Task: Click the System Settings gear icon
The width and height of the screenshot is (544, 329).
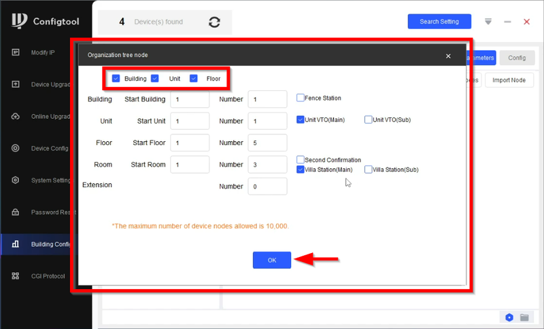Action: tap(15, 180)
